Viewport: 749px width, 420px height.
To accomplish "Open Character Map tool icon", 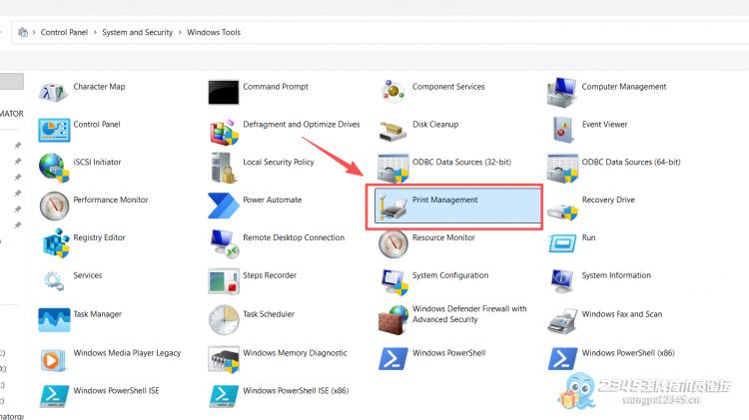I will [x=54, y=92].
